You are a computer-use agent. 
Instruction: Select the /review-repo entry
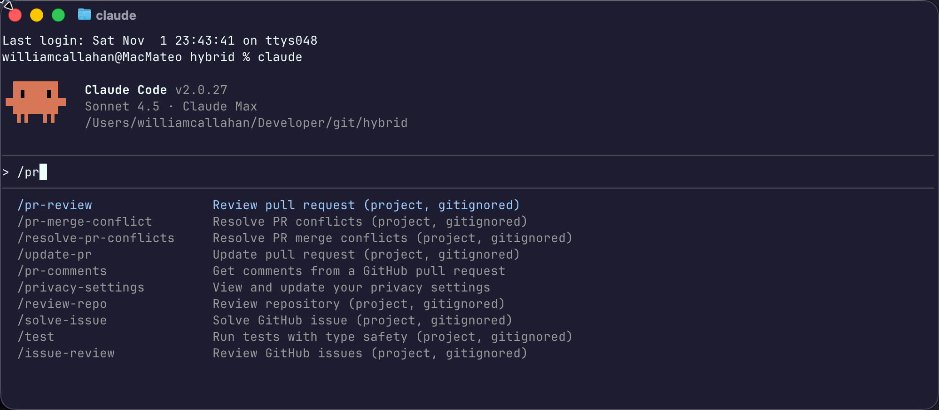(x=62, y=304)
